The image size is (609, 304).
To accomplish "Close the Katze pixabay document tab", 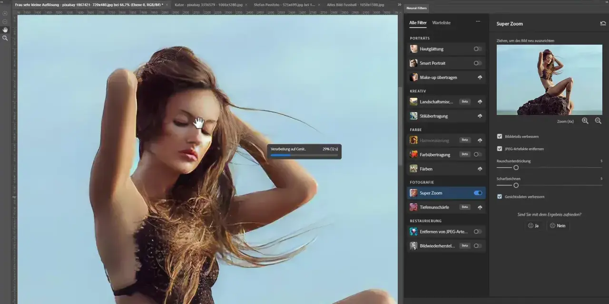I will click(x=246, y=4).
